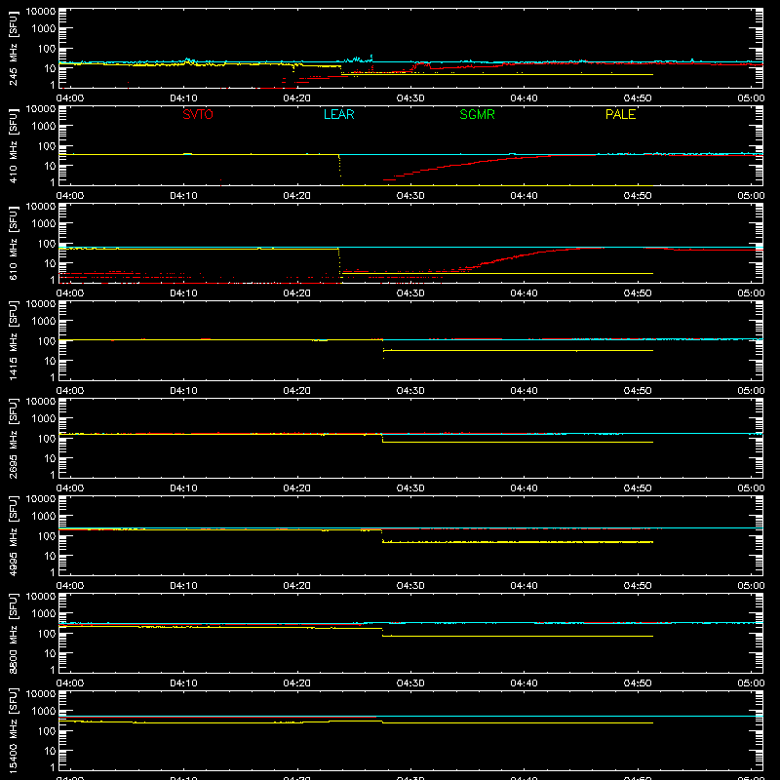780x780 pixels.
Task: Click the red SVTO legend label
Action: (x=198, y=115)
